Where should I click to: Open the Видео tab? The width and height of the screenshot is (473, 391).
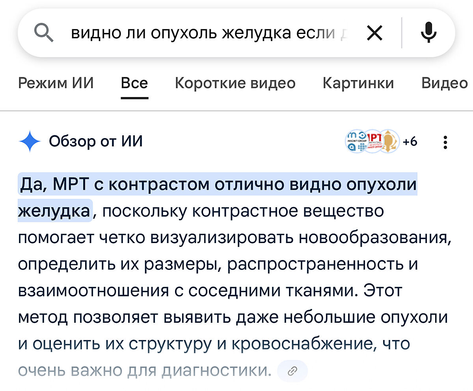[x=444, y=83]
